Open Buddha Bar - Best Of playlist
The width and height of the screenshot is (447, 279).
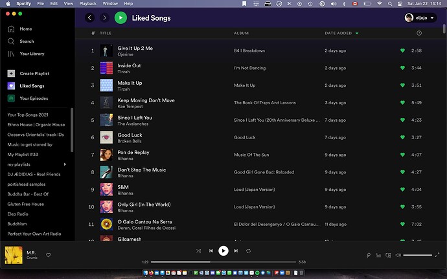[x=28, y=194]
